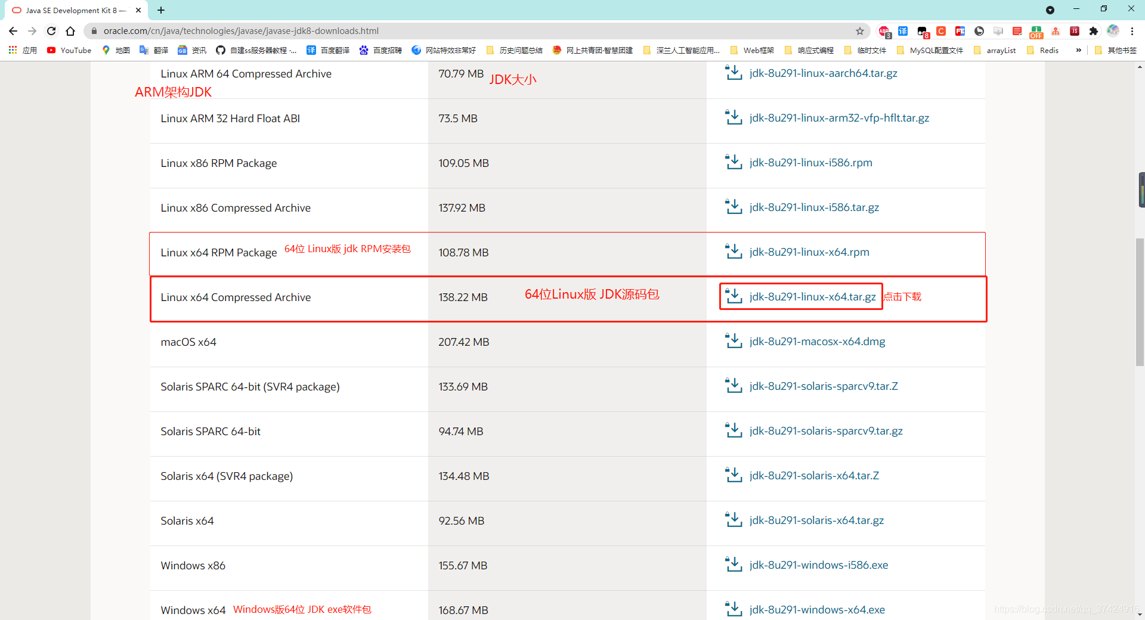Open the 自建ss服务器教程 GitHub bookmark
The image size is (1145, 620).
(x=256, y=50)
